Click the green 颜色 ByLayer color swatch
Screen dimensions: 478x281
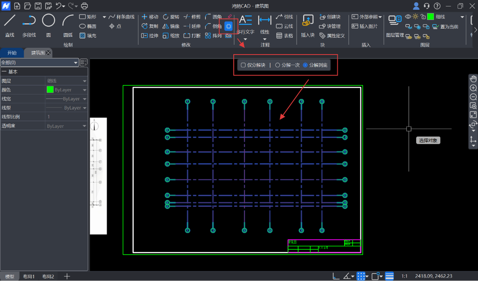[x=50, y=90]
